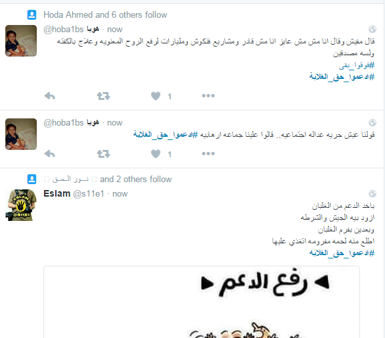Click follower icon beside Hoda Ahmed
Viewport: 385px width, 338px height.
(x=32, y=14)
